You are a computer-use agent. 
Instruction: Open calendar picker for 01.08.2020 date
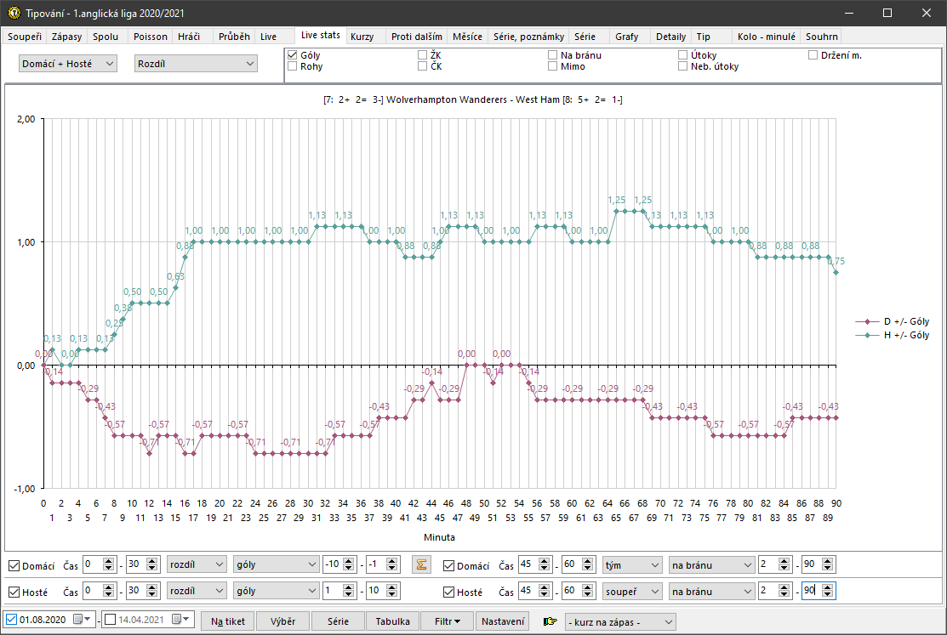pos(77,621)
